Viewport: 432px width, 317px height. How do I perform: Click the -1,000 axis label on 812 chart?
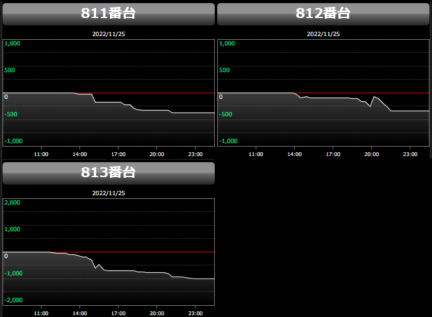click(x=228, y=141)
